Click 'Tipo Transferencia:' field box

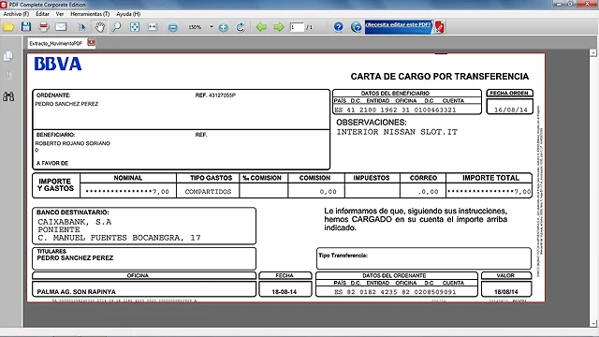[x=424, y=258]
